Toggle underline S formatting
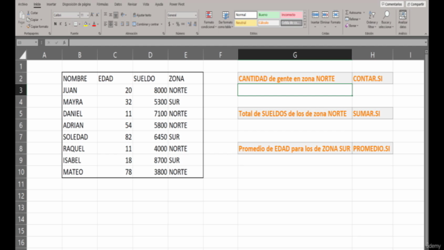Screen dimensions: 444x250 pyautogui.click(x=66, y=24)
